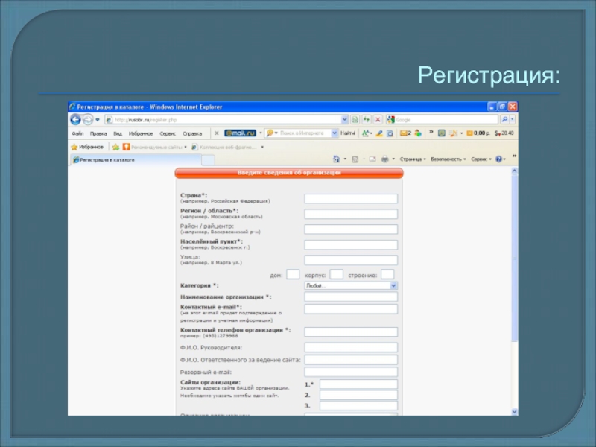This screenshot has width=596, height=447.
Task: Expand the address bar URL dropdown
Action: point(344,119)
